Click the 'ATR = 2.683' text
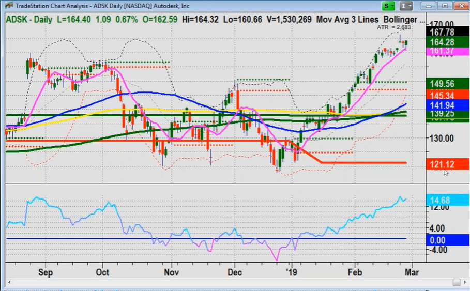 point(393,27)
